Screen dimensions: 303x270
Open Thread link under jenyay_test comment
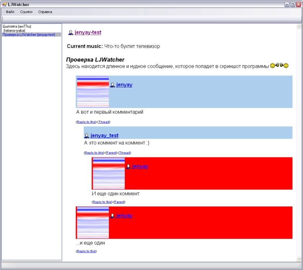[124, 153]
